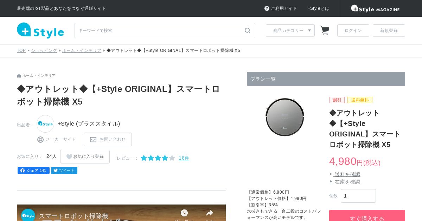This screenshot has width=422, height=221.
Task: Click the heart favorite icon
Action: tap(69, 157)
